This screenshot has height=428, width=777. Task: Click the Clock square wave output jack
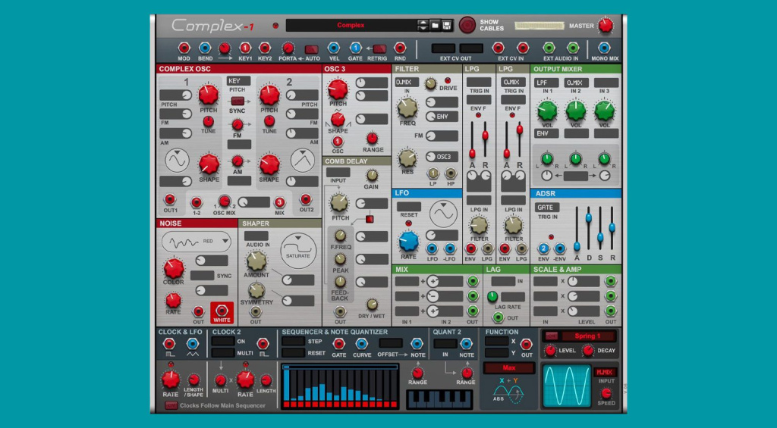[169, 344]
